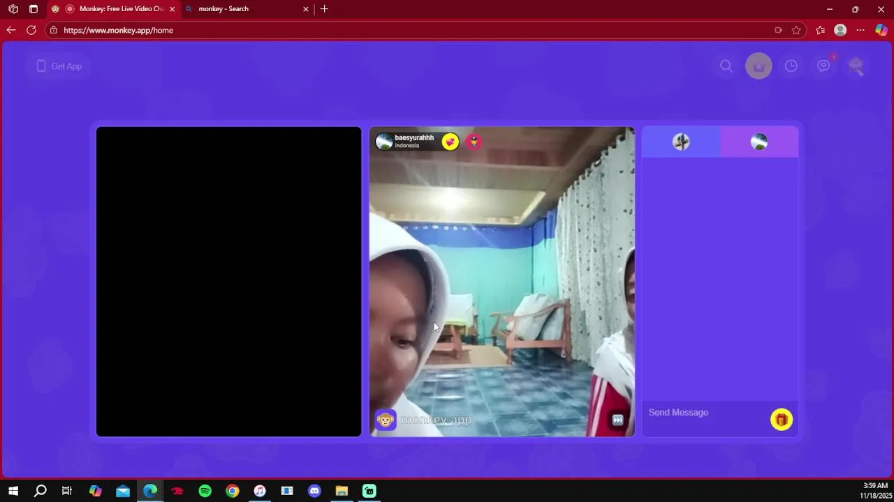
Task: Add this page to favorites star
Action: 796,30
